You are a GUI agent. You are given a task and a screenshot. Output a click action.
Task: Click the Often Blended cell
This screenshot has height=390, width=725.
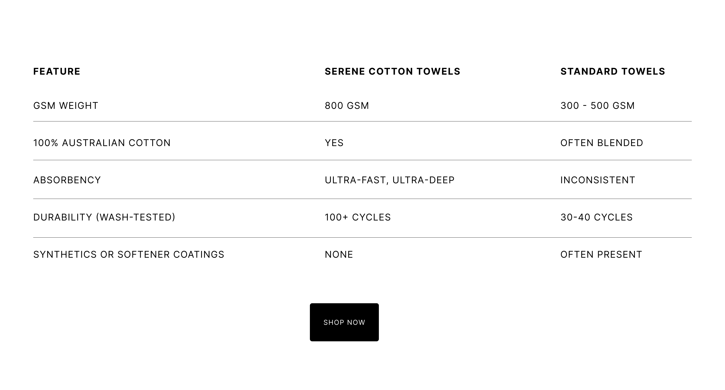tap(602, 143)
